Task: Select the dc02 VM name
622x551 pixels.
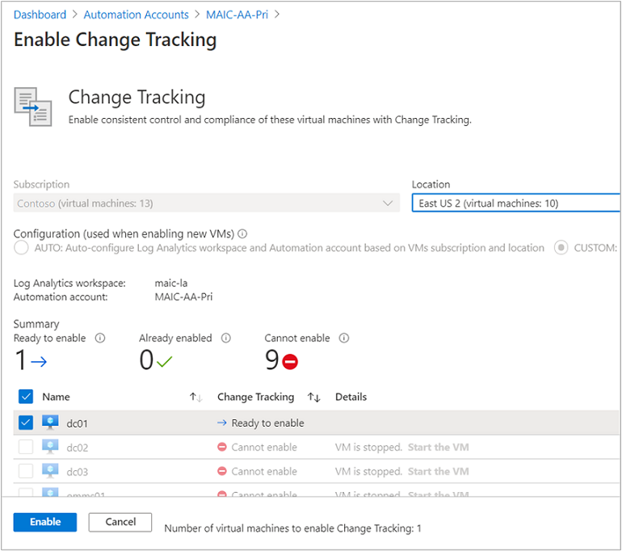Action: pyautogui.click(x=77, y=448)
